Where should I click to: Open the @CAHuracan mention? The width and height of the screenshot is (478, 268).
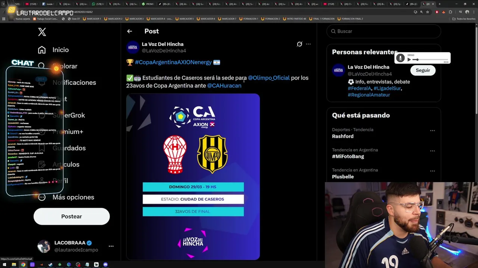tap(224, 86)
